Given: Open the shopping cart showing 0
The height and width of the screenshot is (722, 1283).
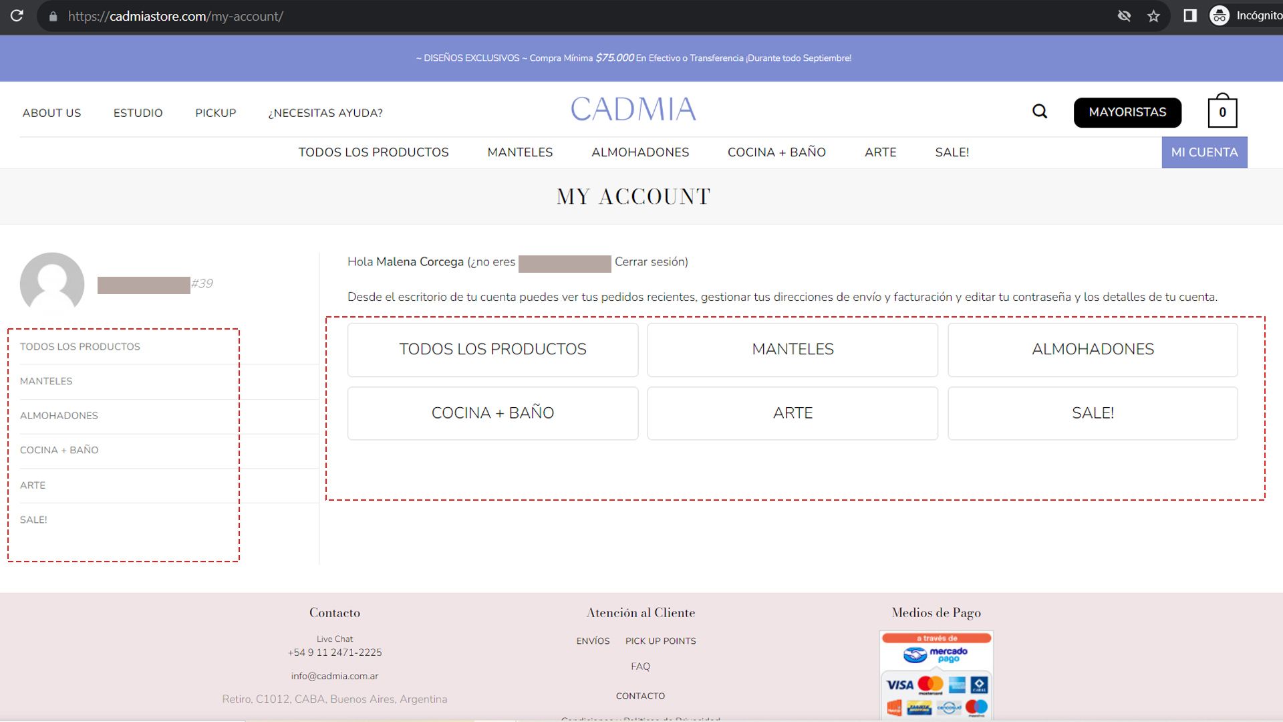Looking at the screenshot, I should click(1222, 110).
